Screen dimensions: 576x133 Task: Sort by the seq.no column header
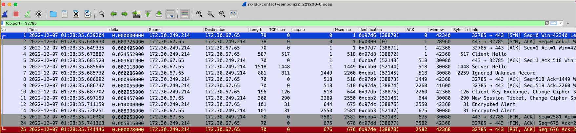pos(312,30)
